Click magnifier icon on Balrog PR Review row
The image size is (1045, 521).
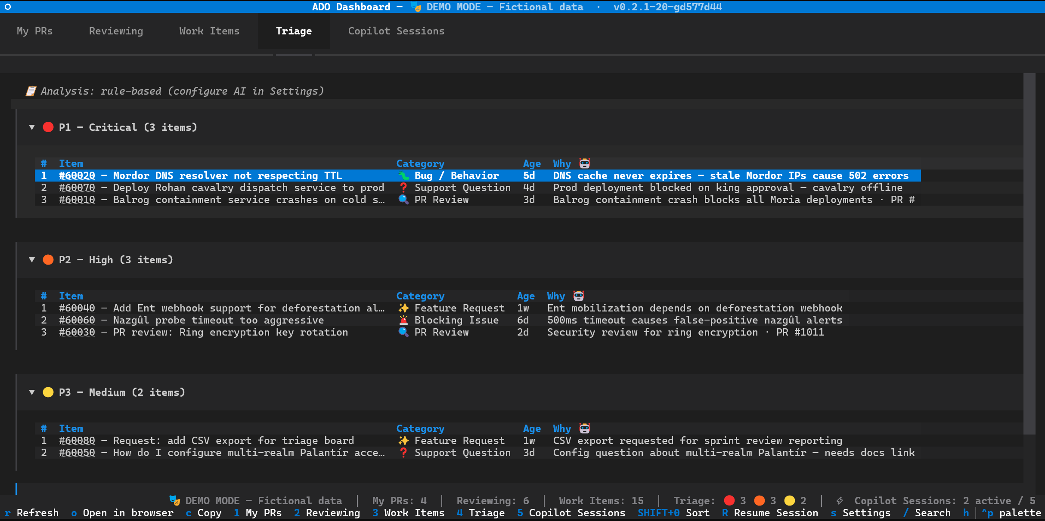(x=403, y=200)
